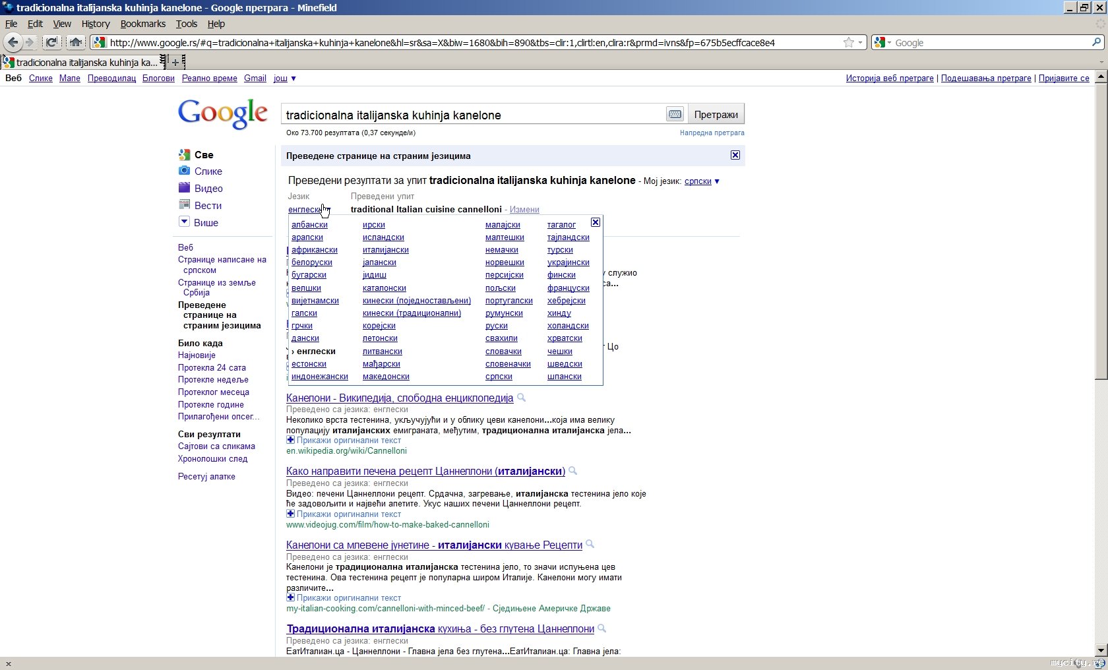Click the preview magnifier next to Како направити result

coord(573,471)
